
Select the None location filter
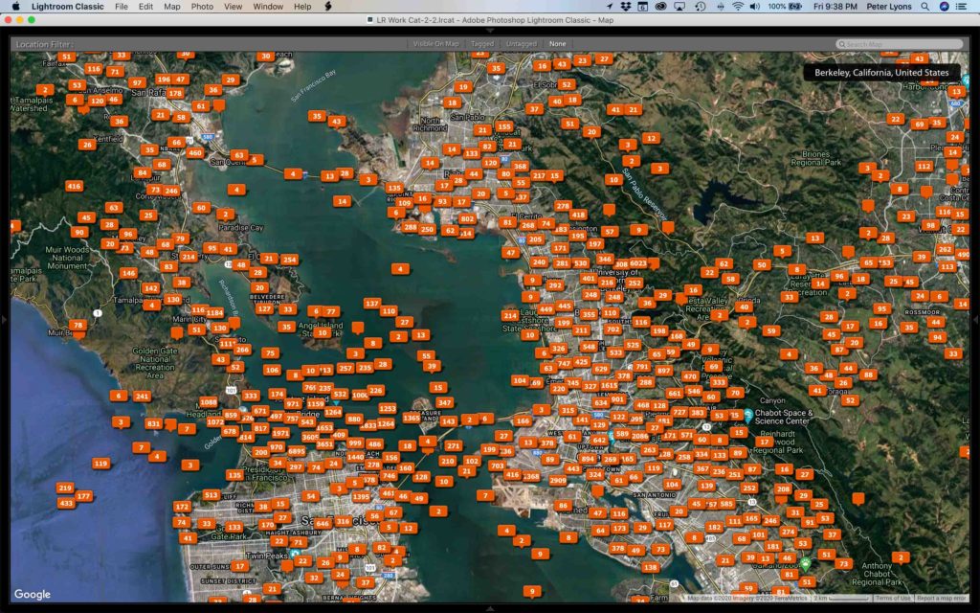point(558,44)
